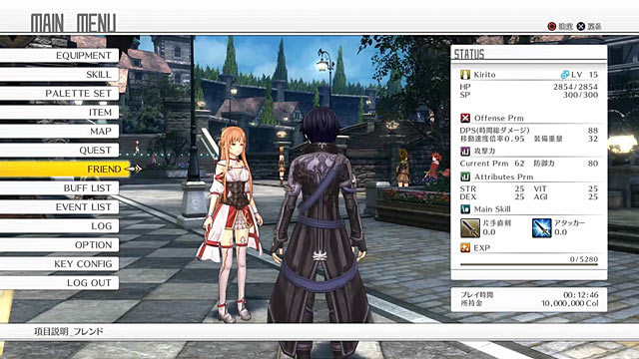The image size is (639, 359).
Task: Click the purple attack power icon
Action: click(x=465, y=152)
